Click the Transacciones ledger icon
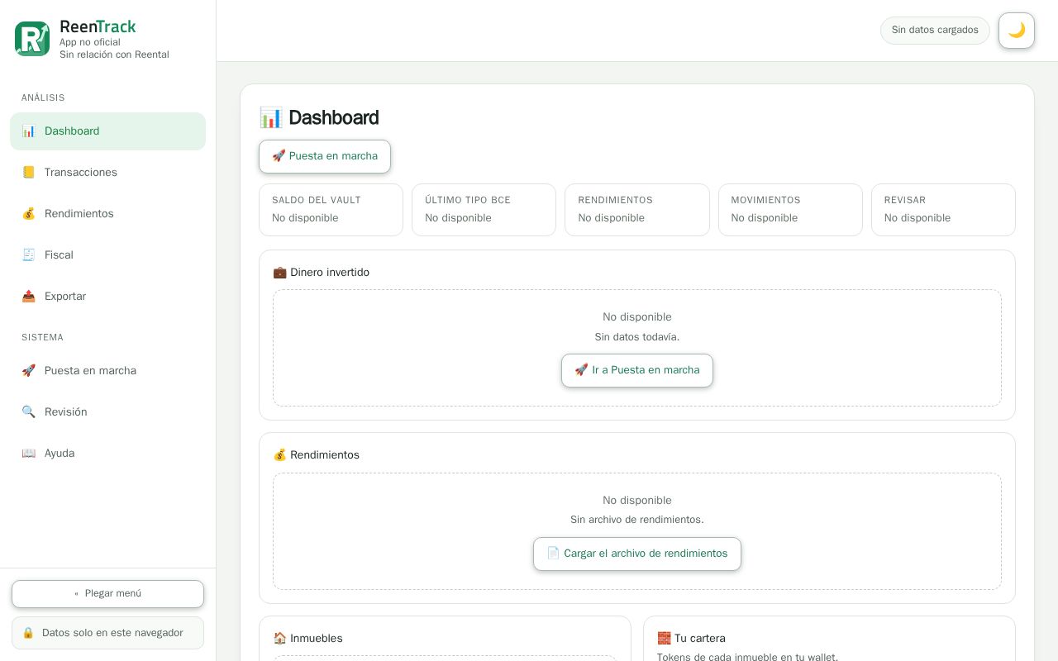1058x661 pixels. pyautogui.click(x=29, y=173)
